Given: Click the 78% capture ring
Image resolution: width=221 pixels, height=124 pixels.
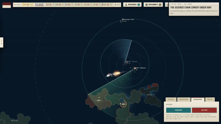Looking at the screenshot, I should [123, 104].
